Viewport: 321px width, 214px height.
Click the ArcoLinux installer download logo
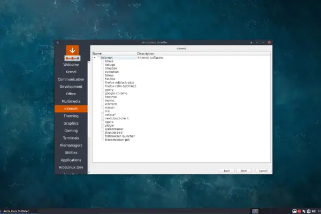click(x=72, y=53)
